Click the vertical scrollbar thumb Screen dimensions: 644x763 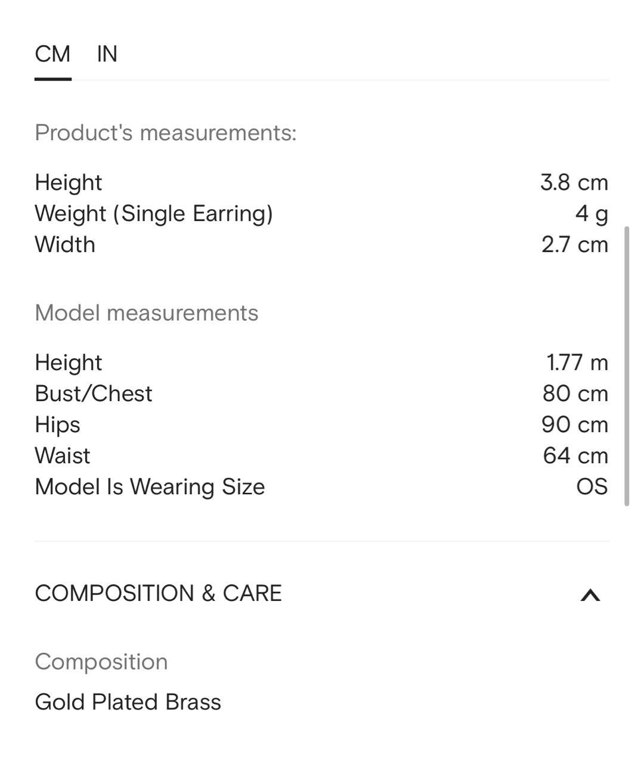point(626,366)
